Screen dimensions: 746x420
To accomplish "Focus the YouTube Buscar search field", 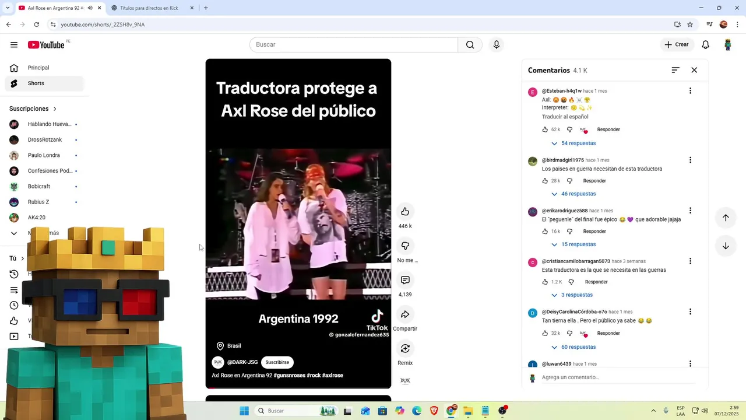I will [354, 45].
